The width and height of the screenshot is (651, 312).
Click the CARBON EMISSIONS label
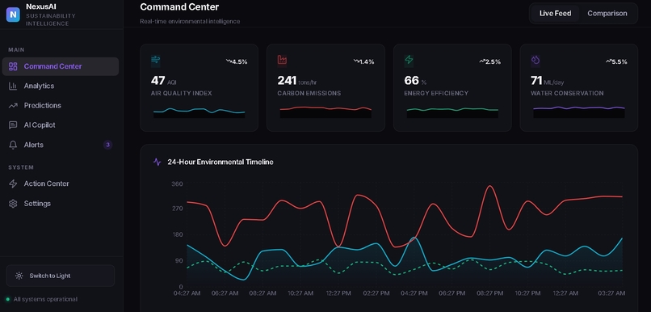tap(309, 94)
